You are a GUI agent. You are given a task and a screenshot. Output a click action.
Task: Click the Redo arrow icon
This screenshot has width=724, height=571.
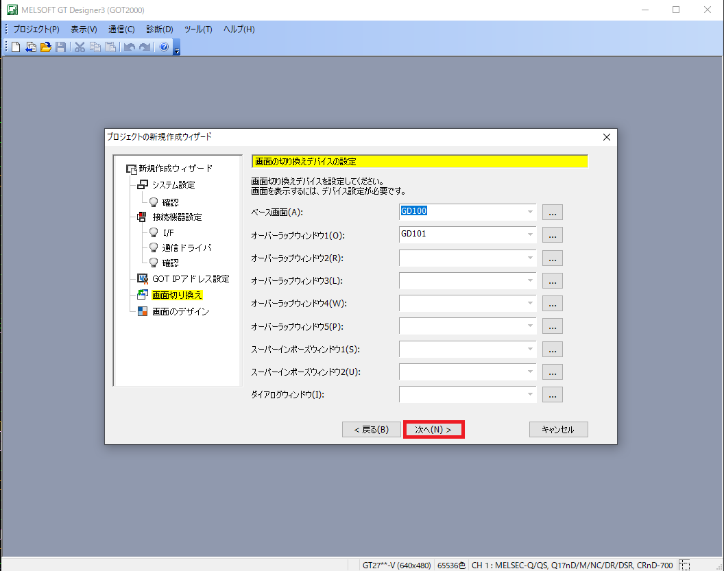point(145,47)
